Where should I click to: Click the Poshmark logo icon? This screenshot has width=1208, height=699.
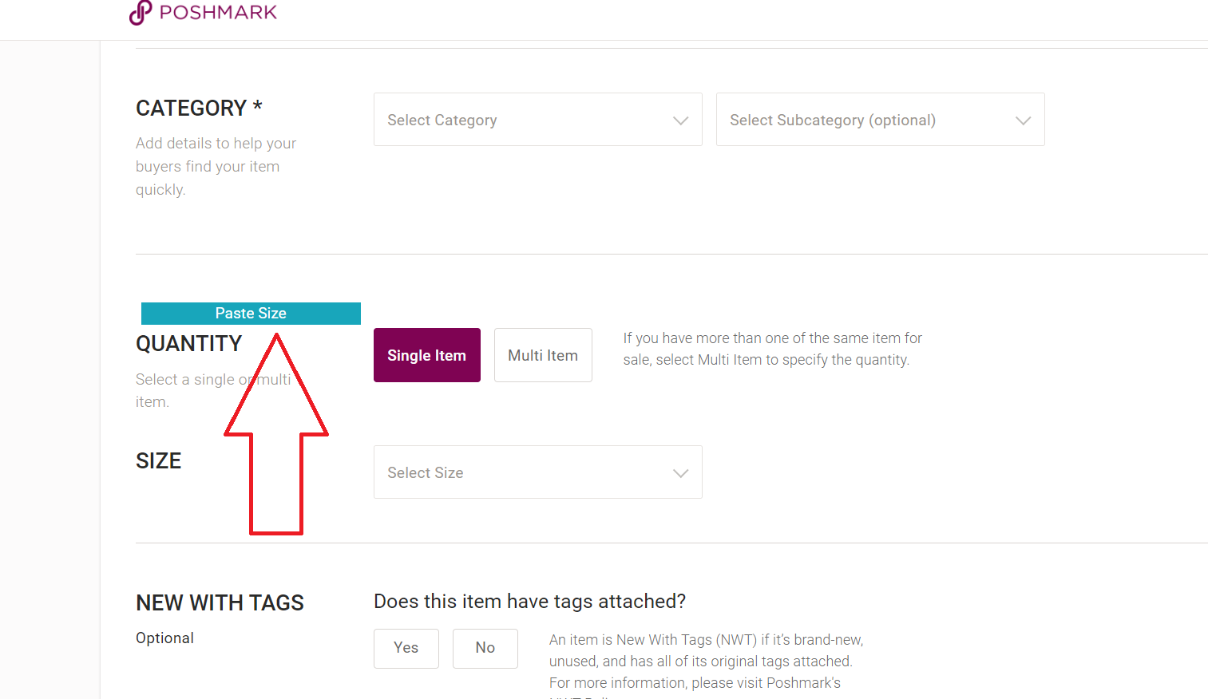point(141,12)
